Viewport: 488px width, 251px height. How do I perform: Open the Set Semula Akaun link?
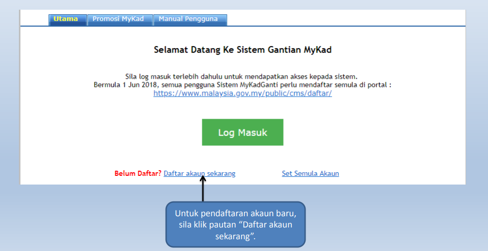[310, 174]
